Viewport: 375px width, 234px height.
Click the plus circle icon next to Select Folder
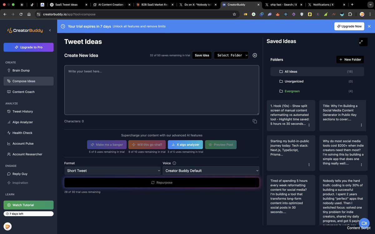(255, 55)
